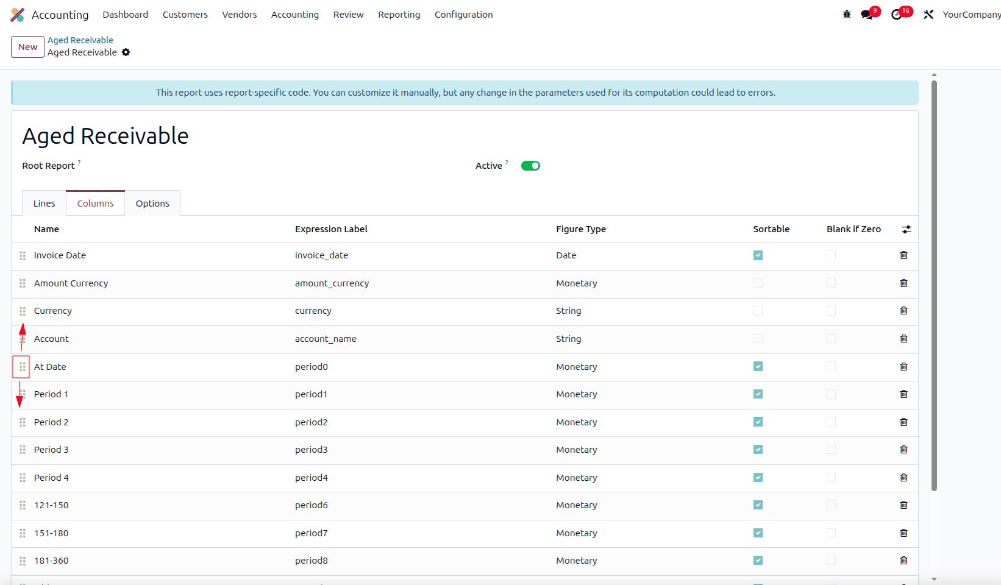Create a new record with New button
Image resolution: width=1001 pixels, height=585 pixels.
point(28,47)
